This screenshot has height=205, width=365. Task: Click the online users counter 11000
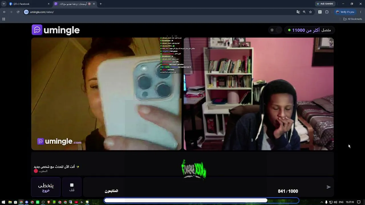(309, 30)
